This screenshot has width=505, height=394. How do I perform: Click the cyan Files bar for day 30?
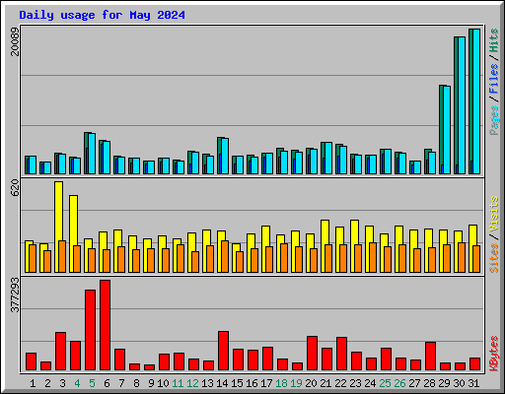tap(462, 105)
